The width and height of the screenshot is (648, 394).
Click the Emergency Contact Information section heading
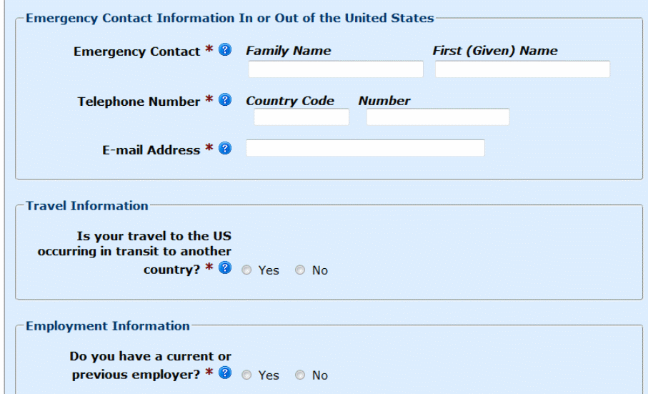[x=229, y=18]
